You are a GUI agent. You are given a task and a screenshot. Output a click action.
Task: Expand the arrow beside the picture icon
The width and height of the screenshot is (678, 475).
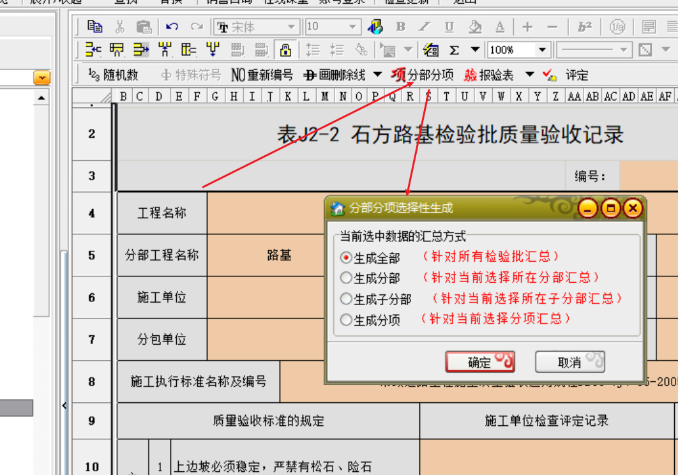pos(408,49)
